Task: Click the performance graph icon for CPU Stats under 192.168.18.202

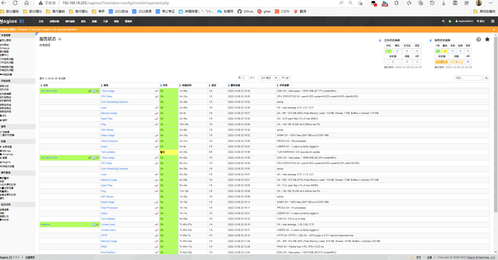Action: point(156,97)
